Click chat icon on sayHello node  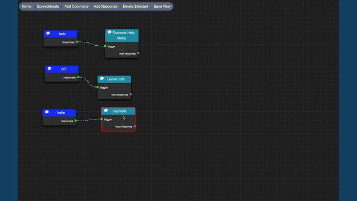pos(106,111)
